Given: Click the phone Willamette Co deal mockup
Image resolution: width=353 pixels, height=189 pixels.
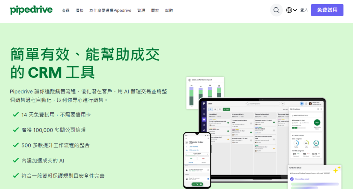Looking at the screenshot, I should [x=197, y=160].
